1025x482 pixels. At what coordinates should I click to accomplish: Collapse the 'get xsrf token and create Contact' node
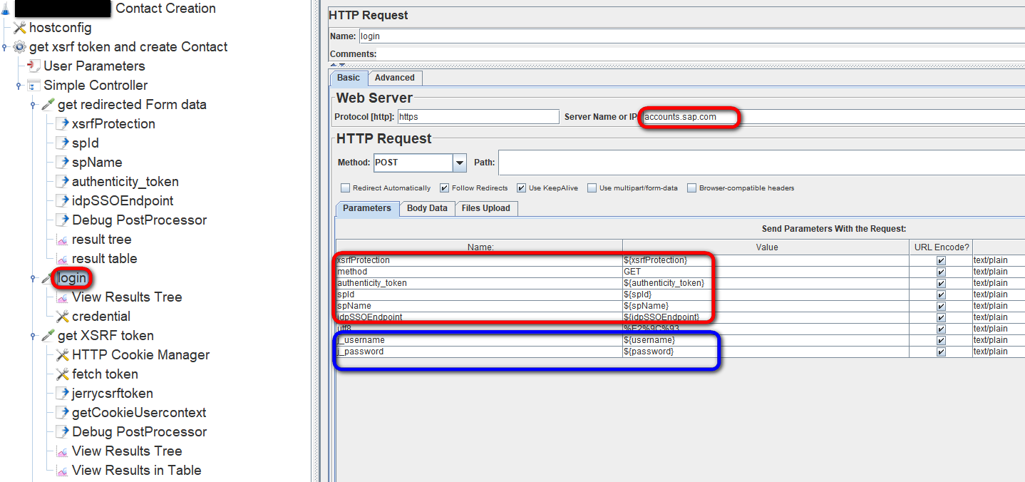pos(4,48)
